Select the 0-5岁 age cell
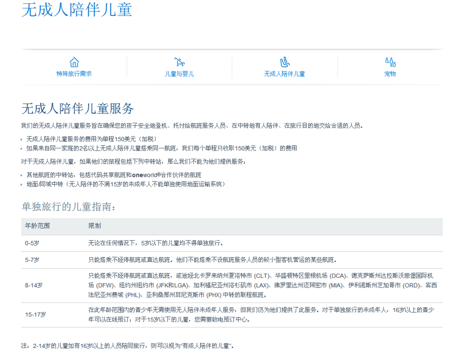 click(32, 243)
